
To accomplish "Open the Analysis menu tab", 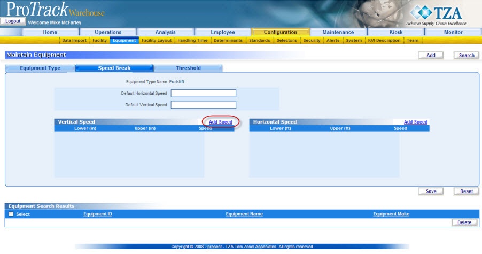I will 165,32.
